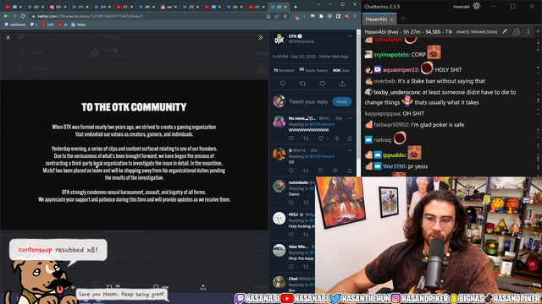Open @OTKnetwork link in G's reply
The width and height of the screenshot is (542, 304).
tap(322, 156)
